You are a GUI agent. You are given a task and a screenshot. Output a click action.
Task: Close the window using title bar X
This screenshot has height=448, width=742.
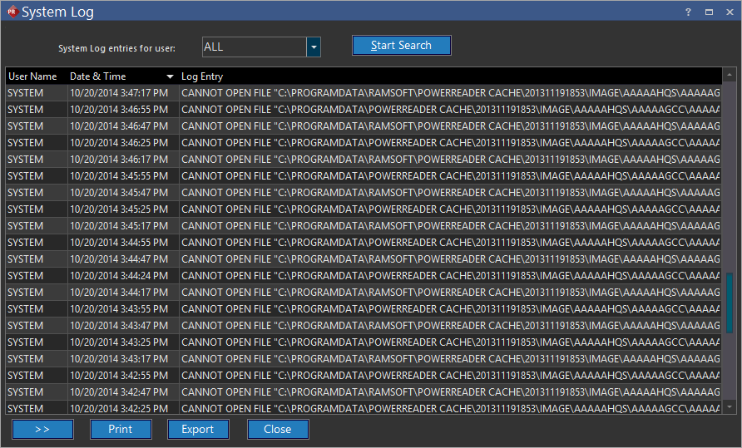(x=729, y=12)
